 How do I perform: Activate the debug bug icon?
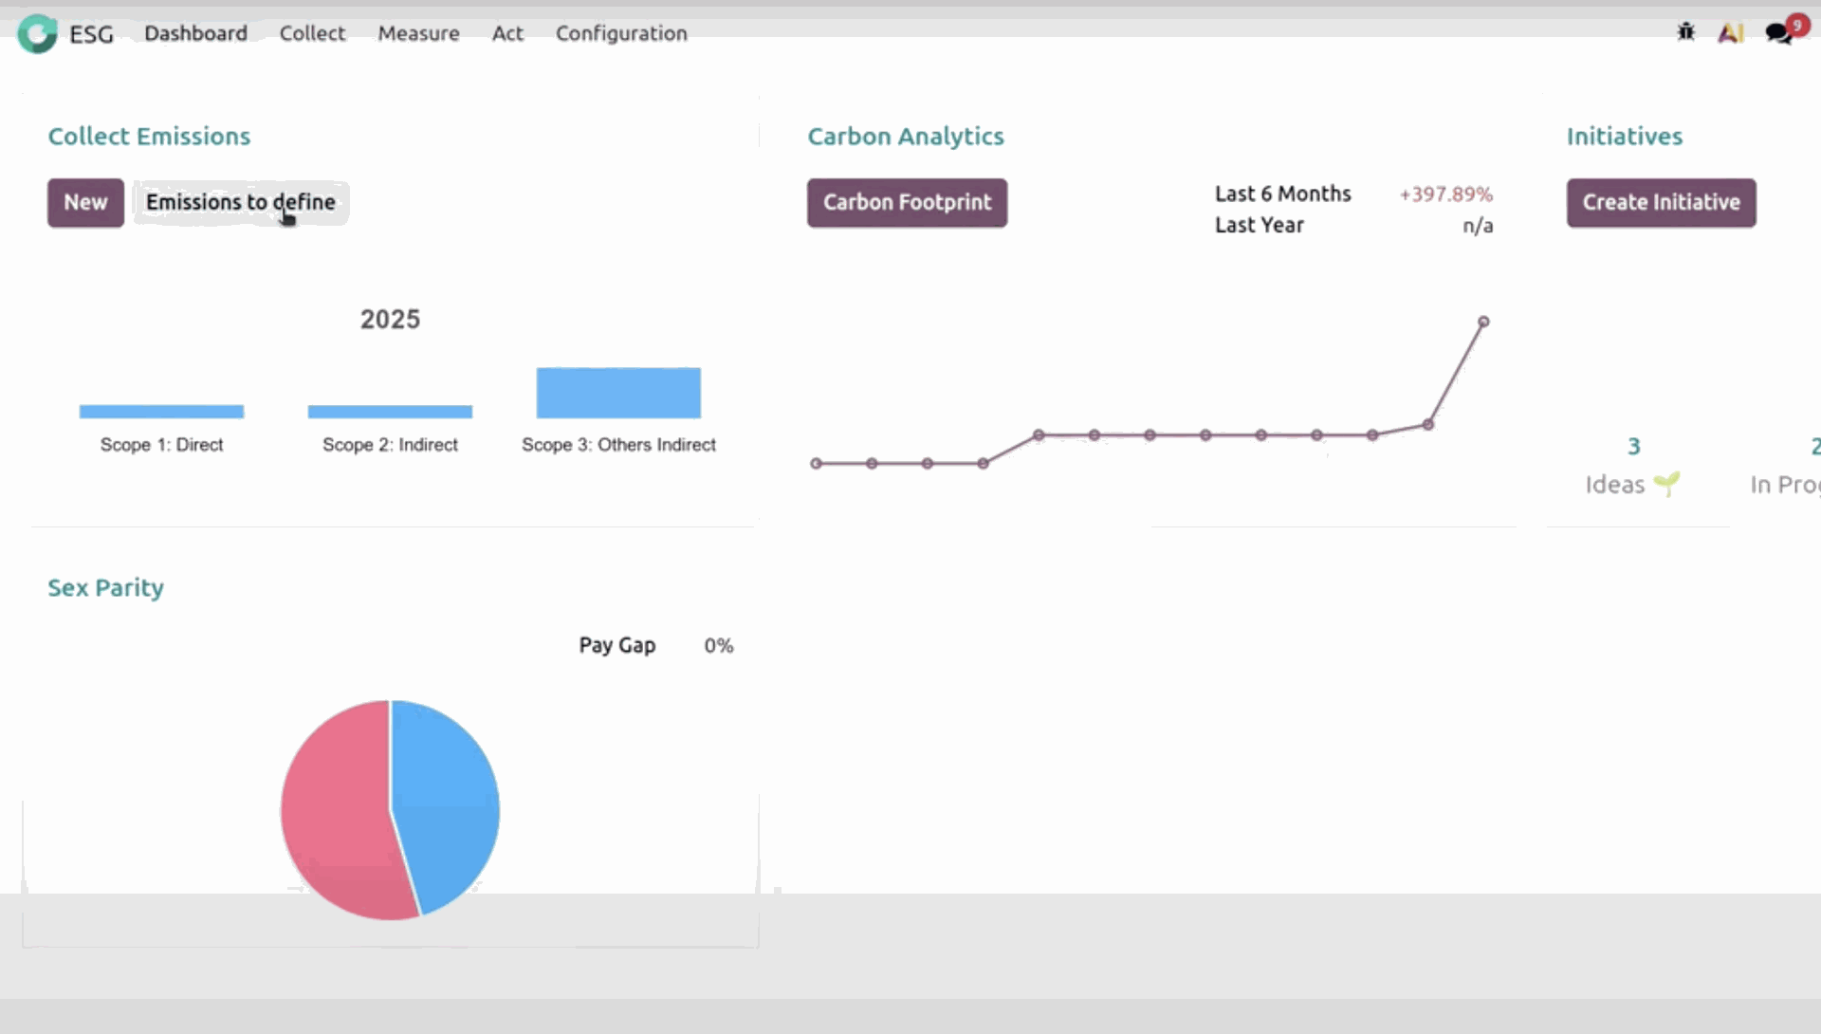[x=1685, y=32]
